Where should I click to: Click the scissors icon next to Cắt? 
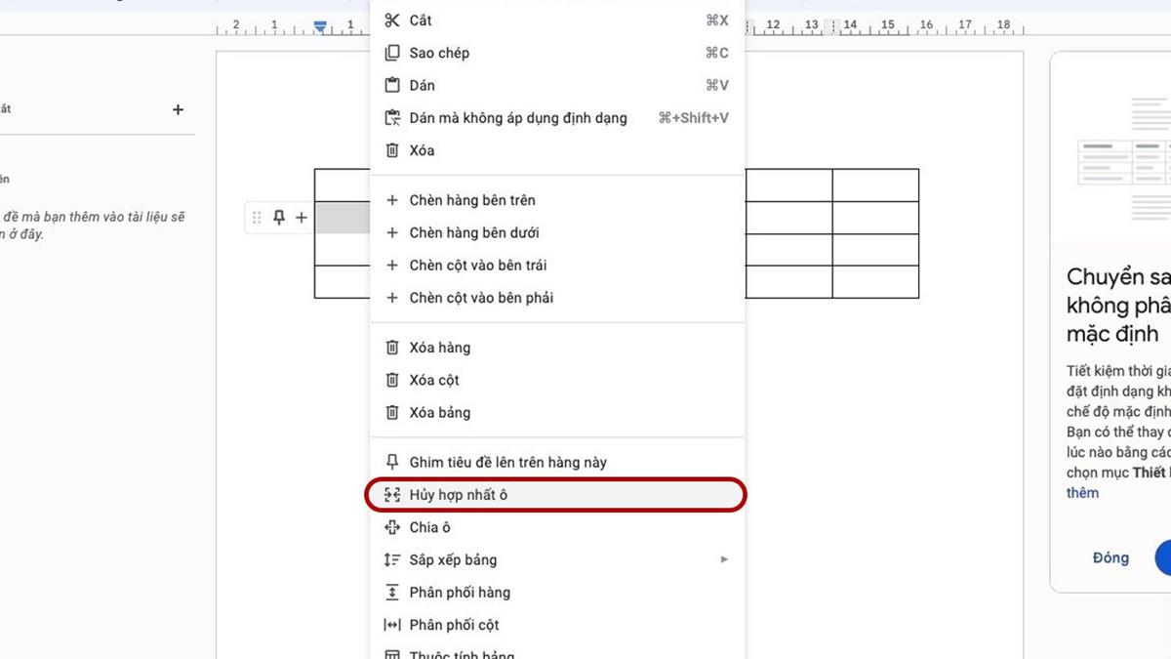pos(390,20)
